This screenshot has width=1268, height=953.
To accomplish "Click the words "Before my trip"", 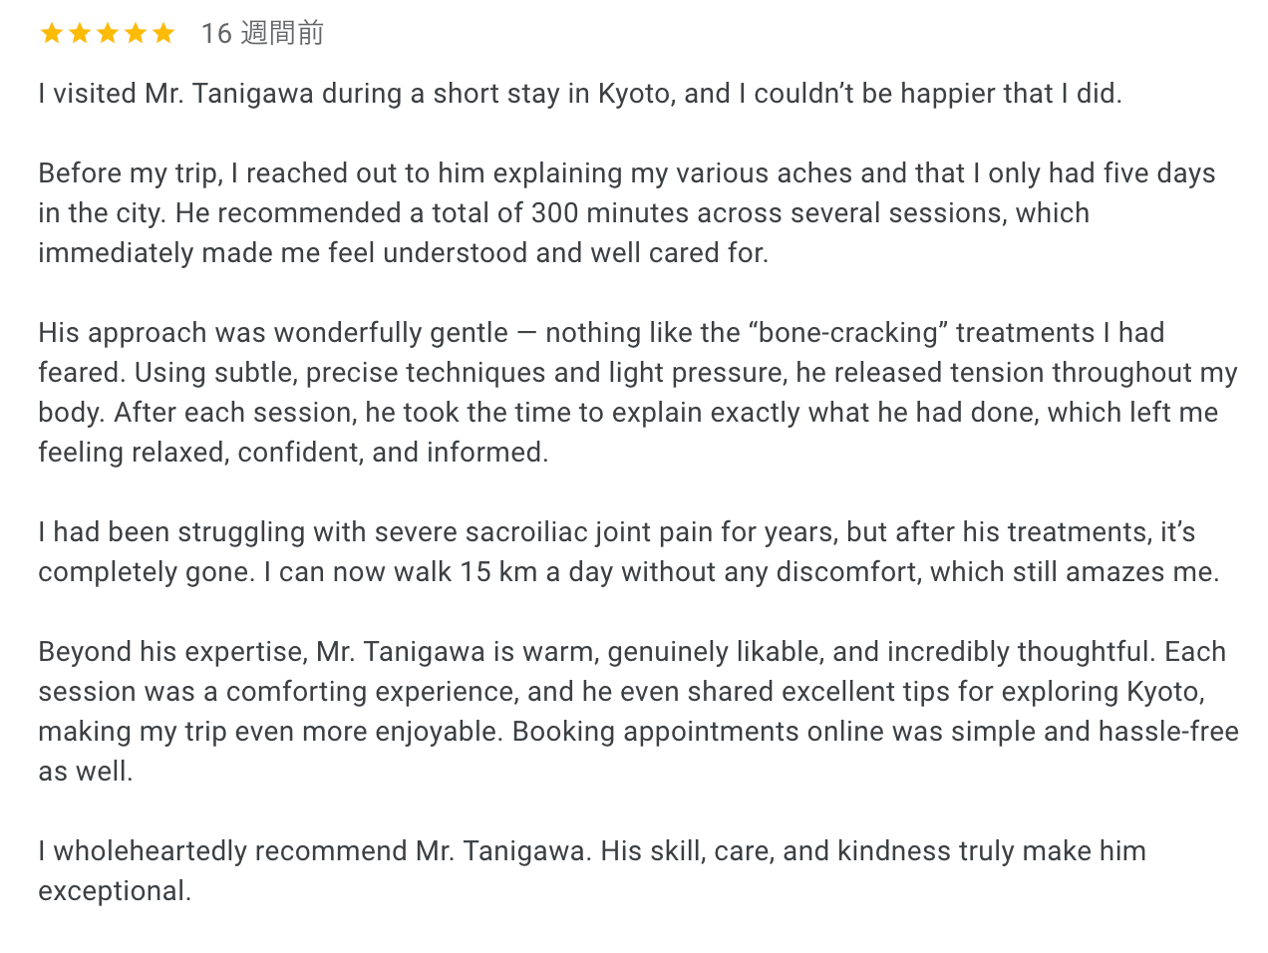I will pyautogui.click(x=129, y=173).
